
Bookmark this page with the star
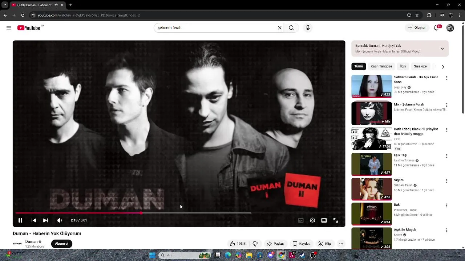[x=417, y=15]
